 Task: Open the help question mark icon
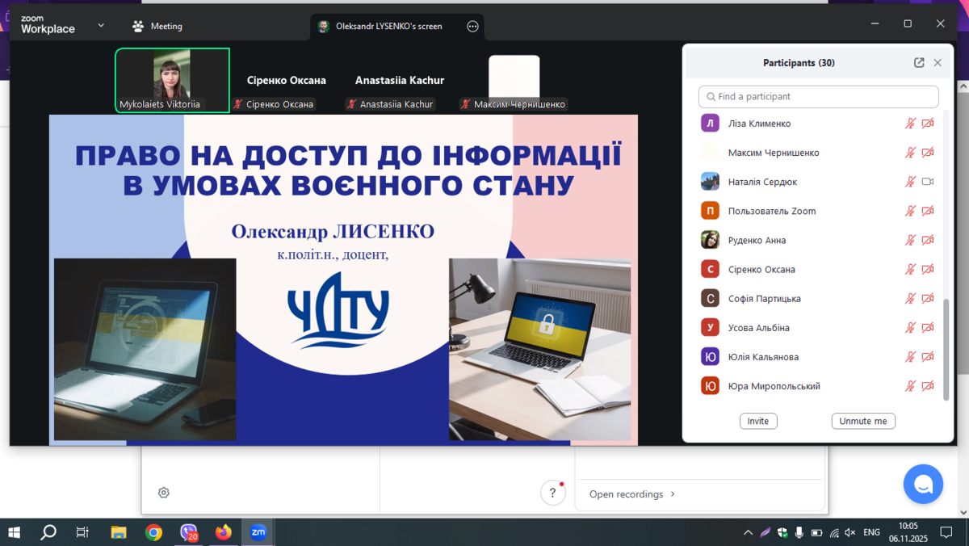(552, 493)
